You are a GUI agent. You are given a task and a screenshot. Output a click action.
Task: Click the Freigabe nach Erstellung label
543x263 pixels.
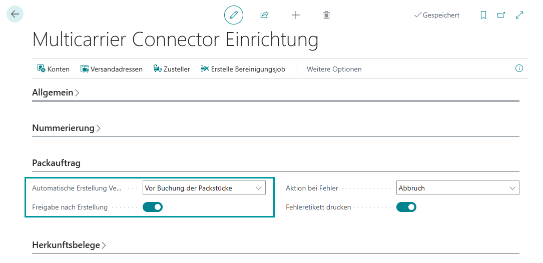(x=70, y=207)
